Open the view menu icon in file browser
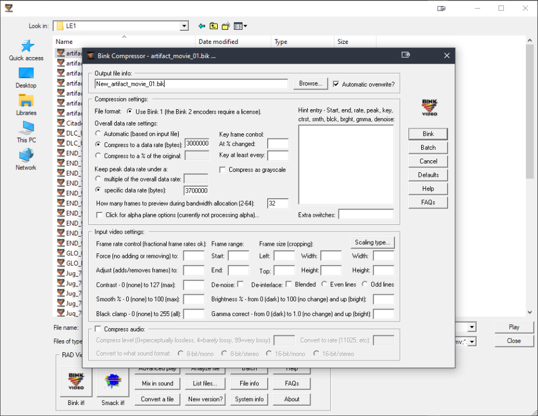The image size is (538, 416). point(240,26)
